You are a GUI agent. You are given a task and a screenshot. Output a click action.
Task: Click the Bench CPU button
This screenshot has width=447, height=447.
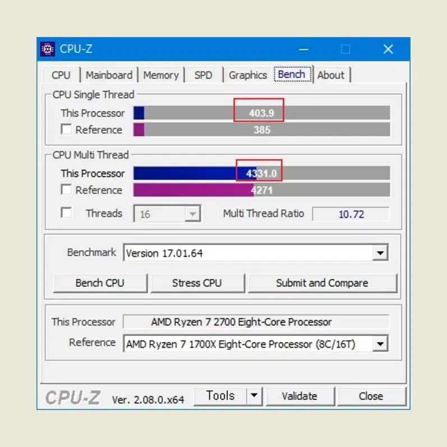100,283
